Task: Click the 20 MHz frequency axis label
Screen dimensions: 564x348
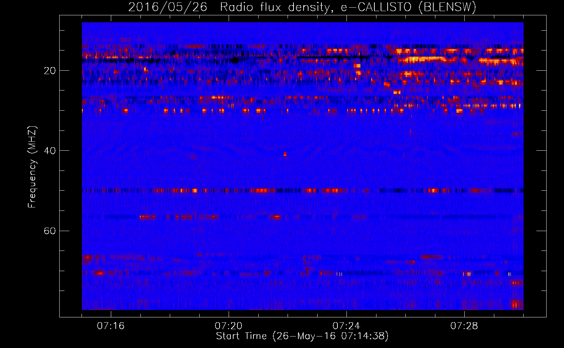Action: [x=49, y=71]
